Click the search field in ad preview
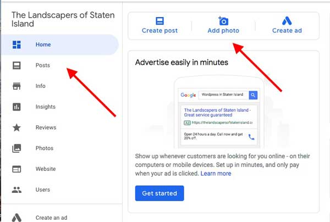Viewport: 330px width, 222px height. [223, 95]
